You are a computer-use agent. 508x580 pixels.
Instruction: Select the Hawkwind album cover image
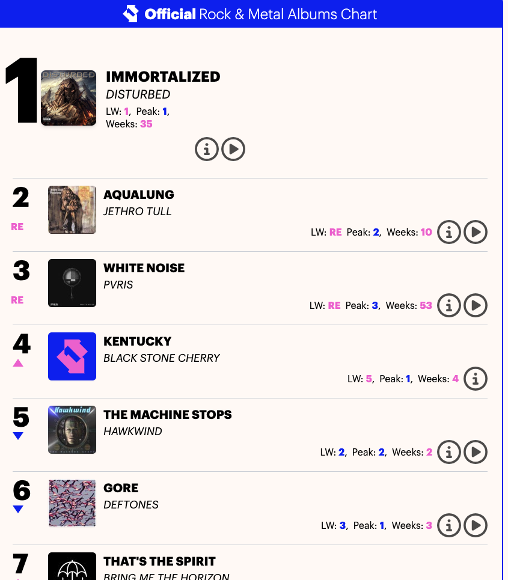coord(72,430)
